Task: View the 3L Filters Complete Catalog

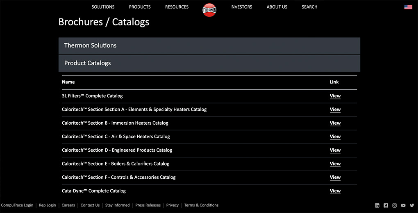Action: [335, 96]
